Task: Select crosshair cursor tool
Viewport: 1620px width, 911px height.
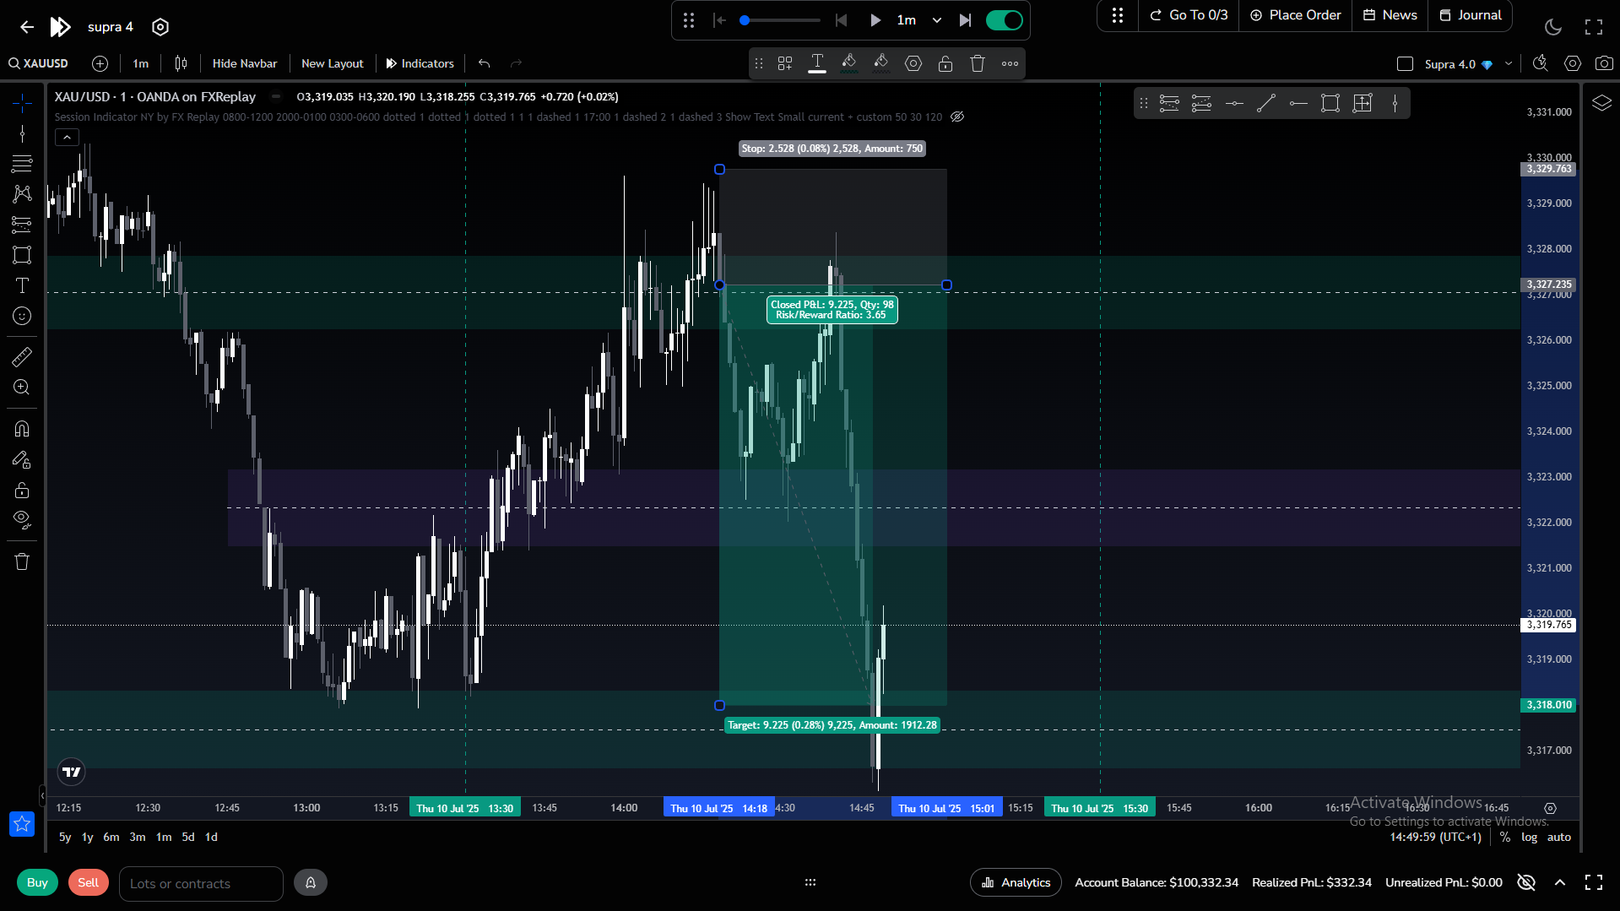Action: (x=22, y=103)
